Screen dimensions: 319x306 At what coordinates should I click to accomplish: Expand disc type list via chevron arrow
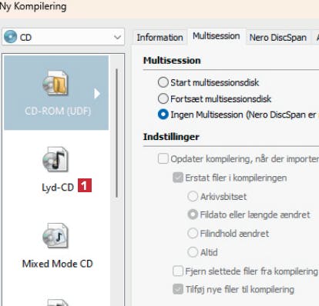tap(117, 38)
